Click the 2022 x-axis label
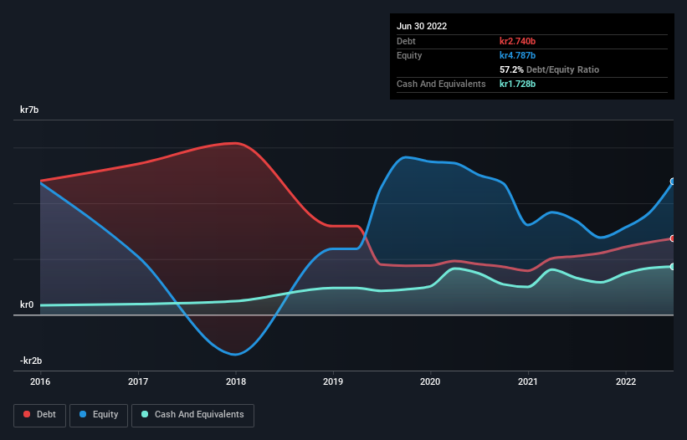Viewport: 687px width, 440px height. point(626,381)
